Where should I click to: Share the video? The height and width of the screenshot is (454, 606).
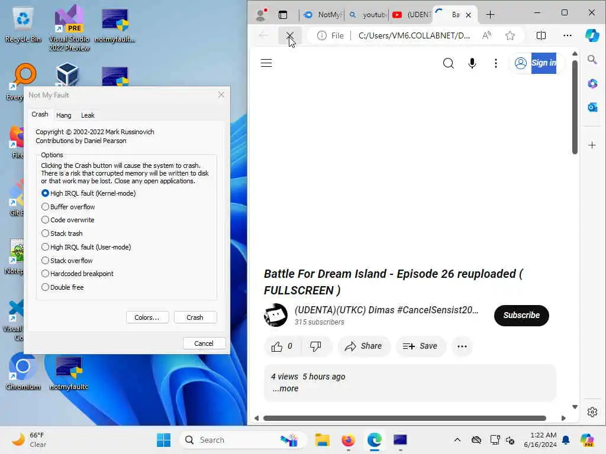[x=364, y=346]
